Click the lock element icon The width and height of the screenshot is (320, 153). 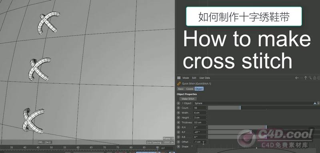(x=314, y=78)
